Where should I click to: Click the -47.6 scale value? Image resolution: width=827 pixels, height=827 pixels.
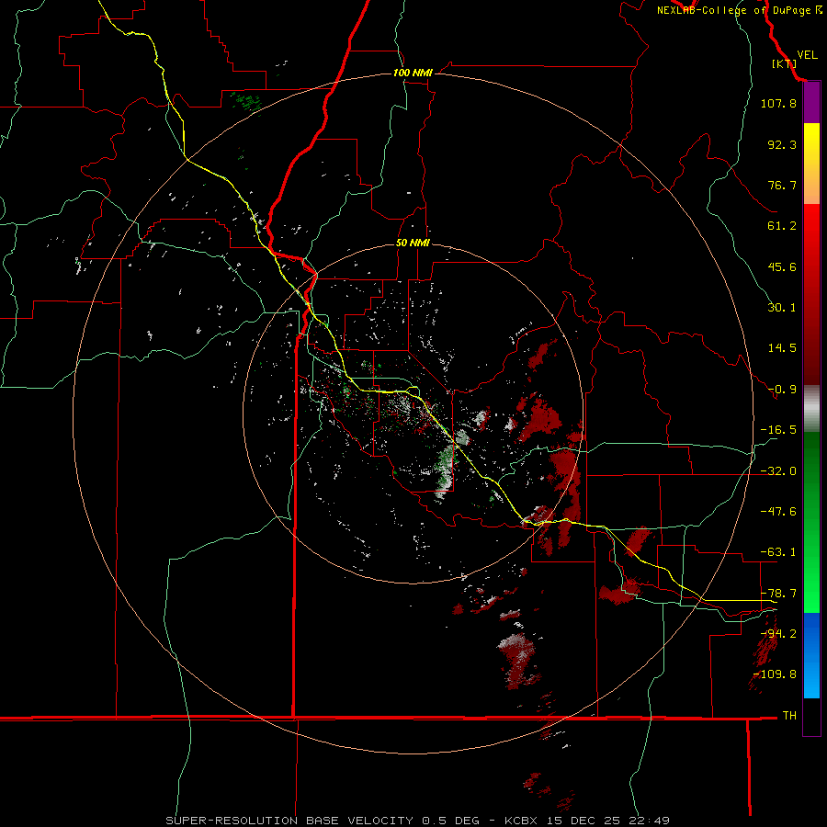(x=778, y=512)
